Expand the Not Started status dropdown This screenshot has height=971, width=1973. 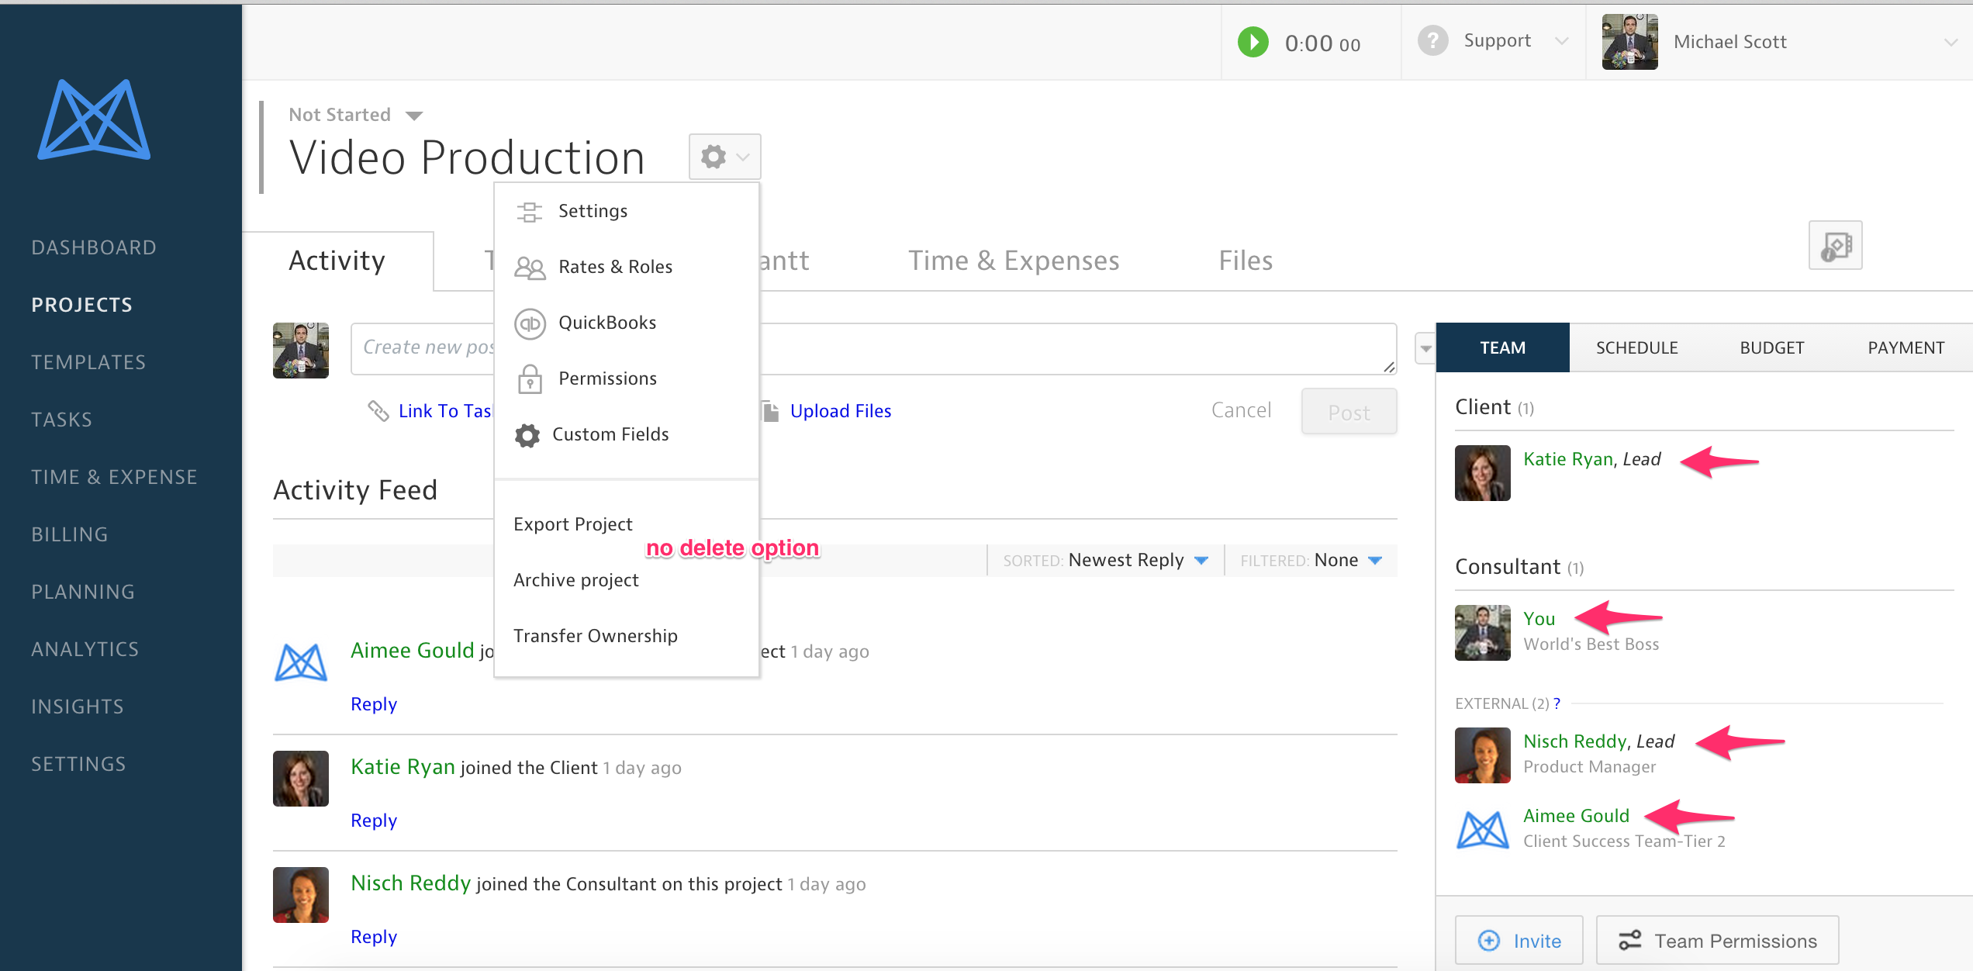click(414, 116)
